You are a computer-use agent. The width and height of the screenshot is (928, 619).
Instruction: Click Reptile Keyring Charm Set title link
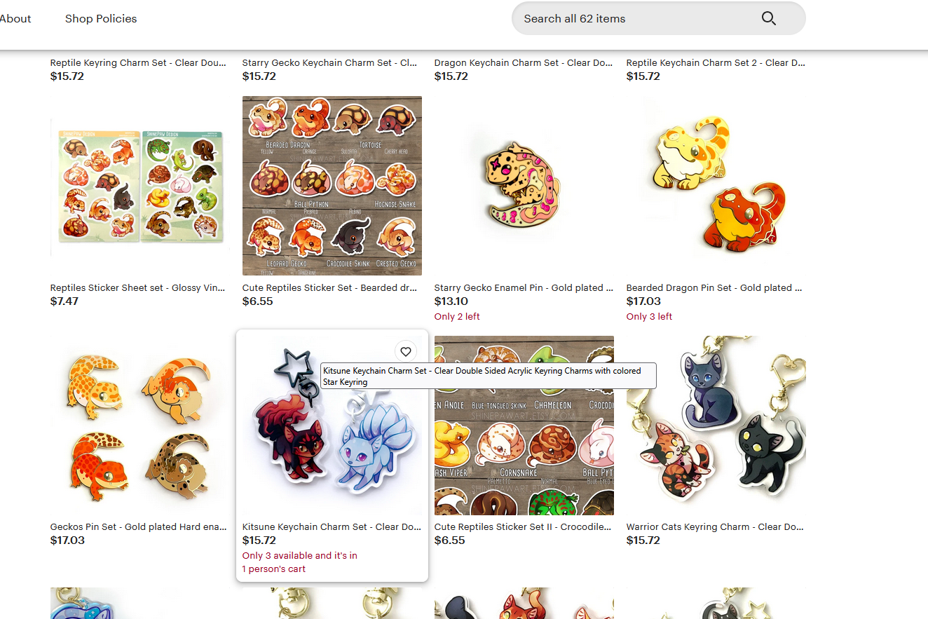(x=139, y=62)
